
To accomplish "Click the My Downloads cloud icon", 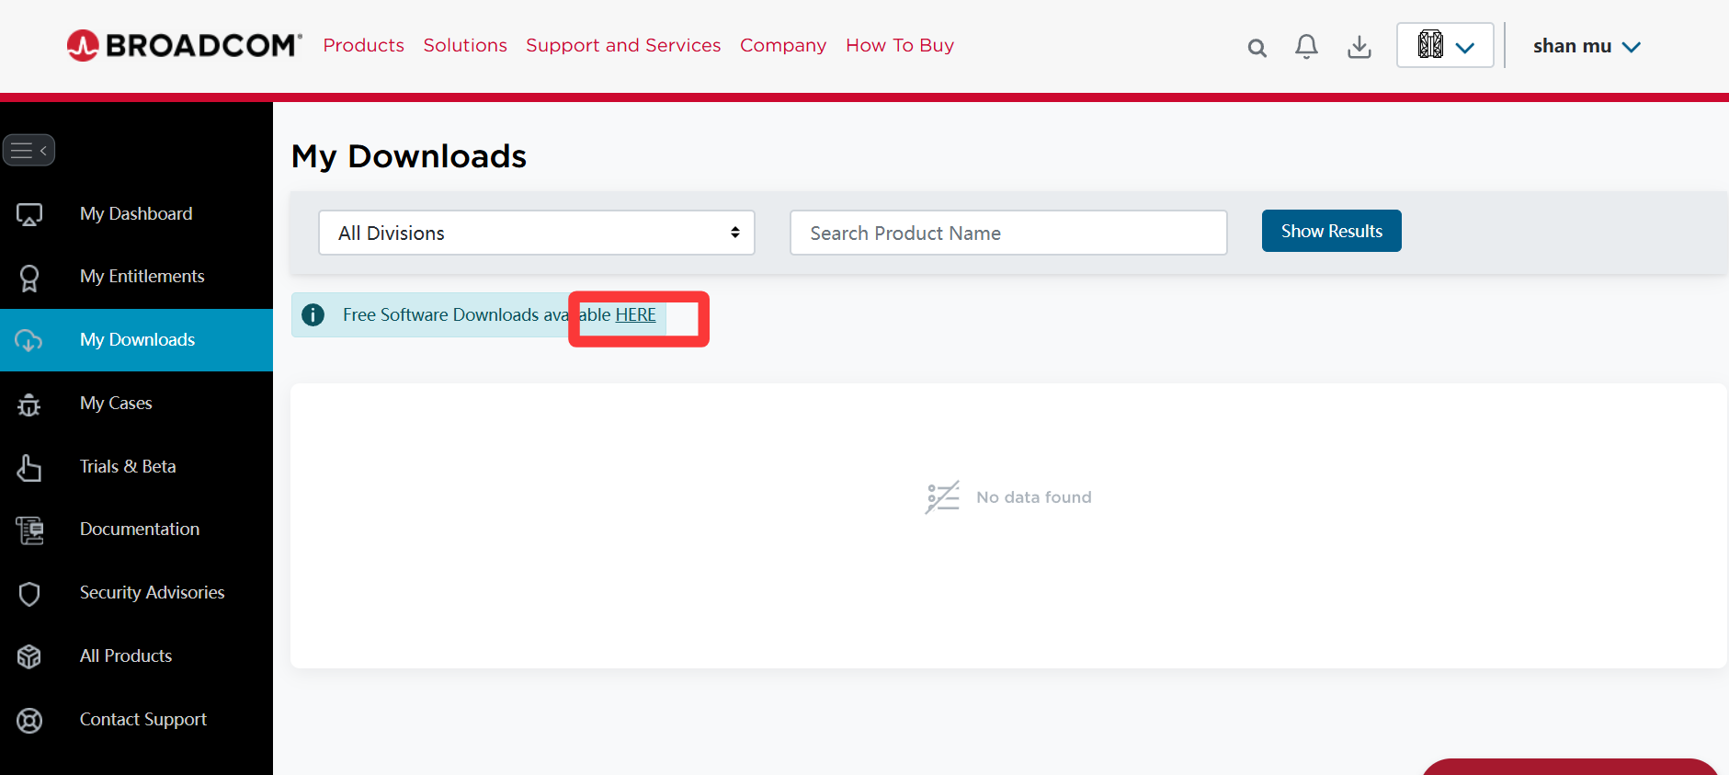I will pos(28,340).
